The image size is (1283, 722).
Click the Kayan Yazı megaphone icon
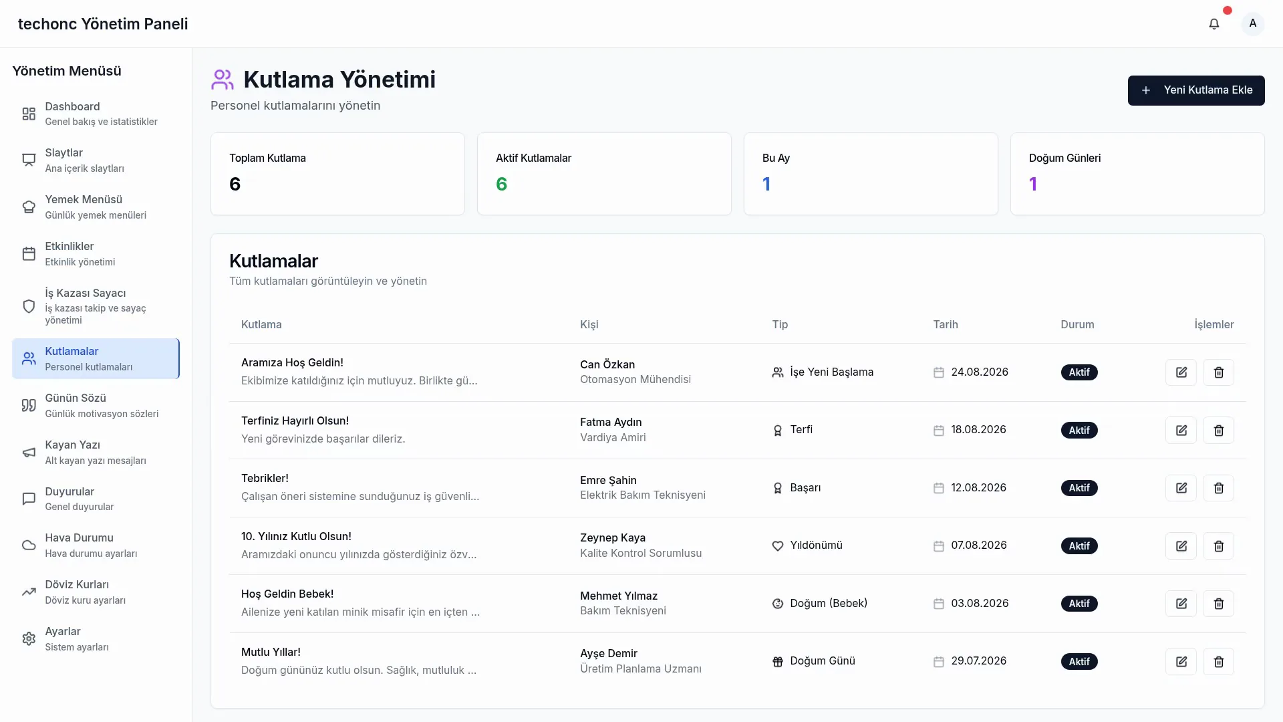click(x=29, y=453)
